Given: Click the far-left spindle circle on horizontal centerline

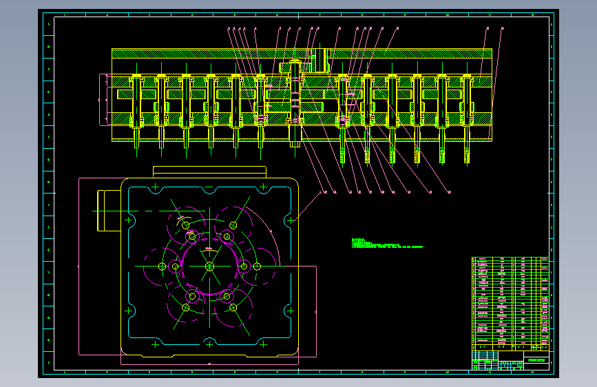Looking at the screenshot, I should point(162,266).
